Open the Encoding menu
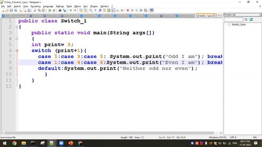Screen dimensions: 262x147 pos(36,7)
